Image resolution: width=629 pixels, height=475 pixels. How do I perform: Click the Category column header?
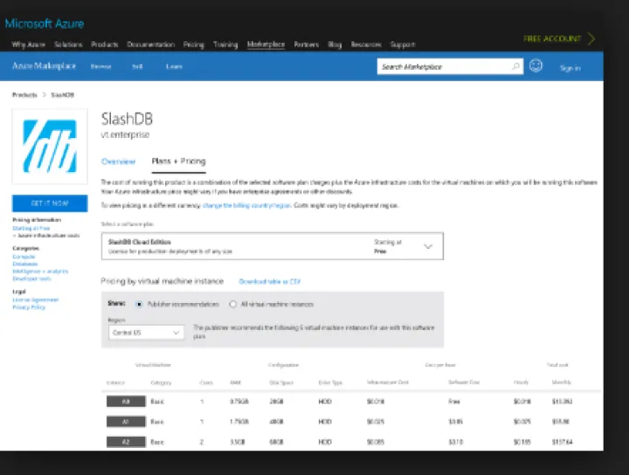pos(161,382)
